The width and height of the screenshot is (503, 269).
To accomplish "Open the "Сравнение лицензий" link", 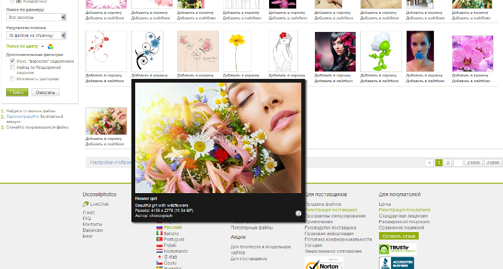I will [x=401, y=228].
